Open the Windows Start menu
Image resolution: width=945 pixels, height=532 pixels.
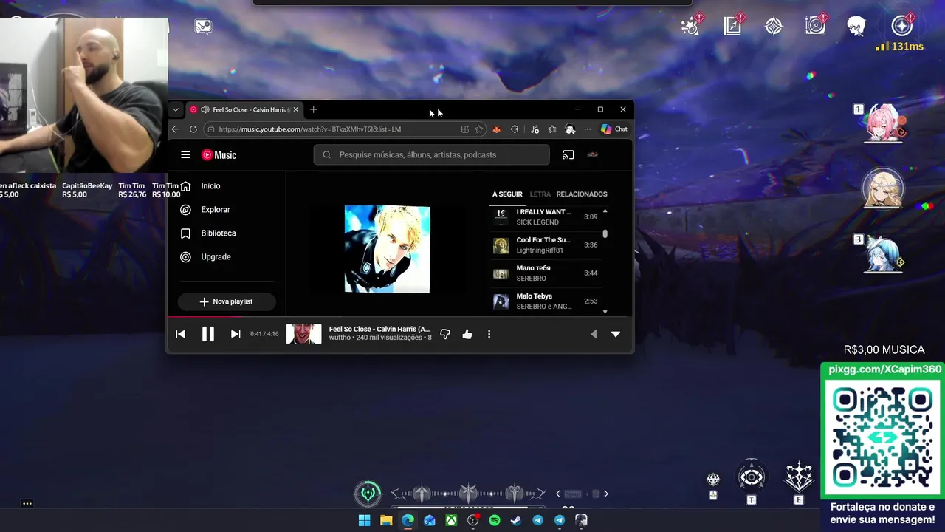[364, 520]
